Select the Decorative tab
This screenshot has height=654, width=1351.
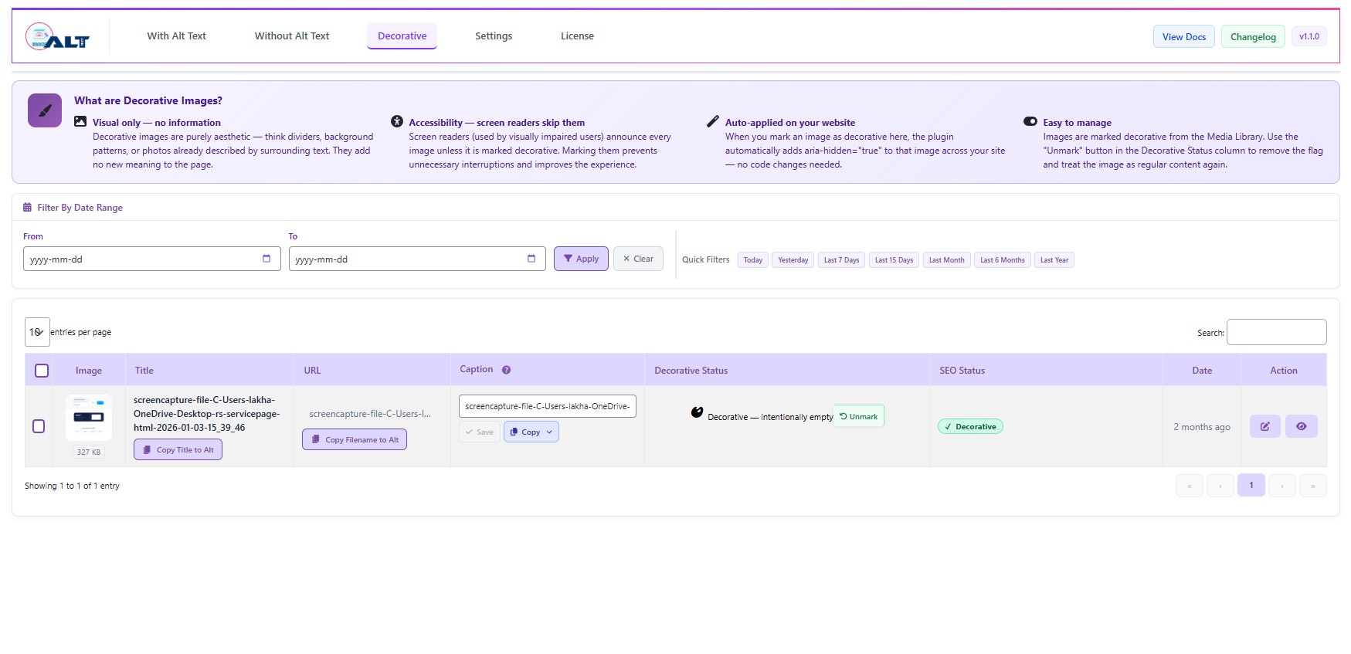(x=402, y=36)
